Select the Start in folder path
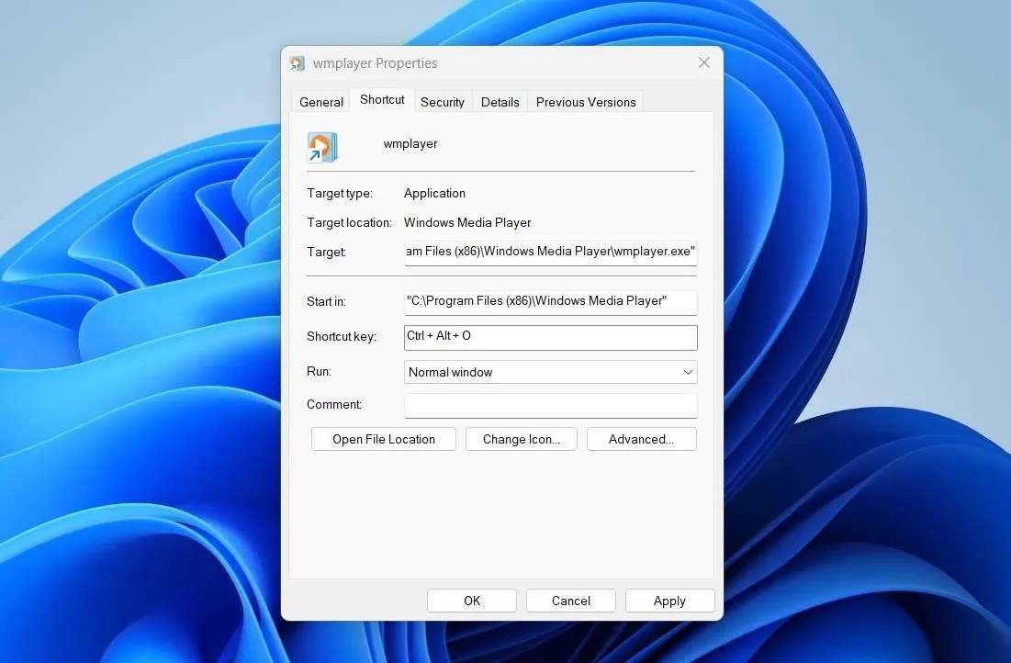The image size is (1011, 663). (549, 302)
